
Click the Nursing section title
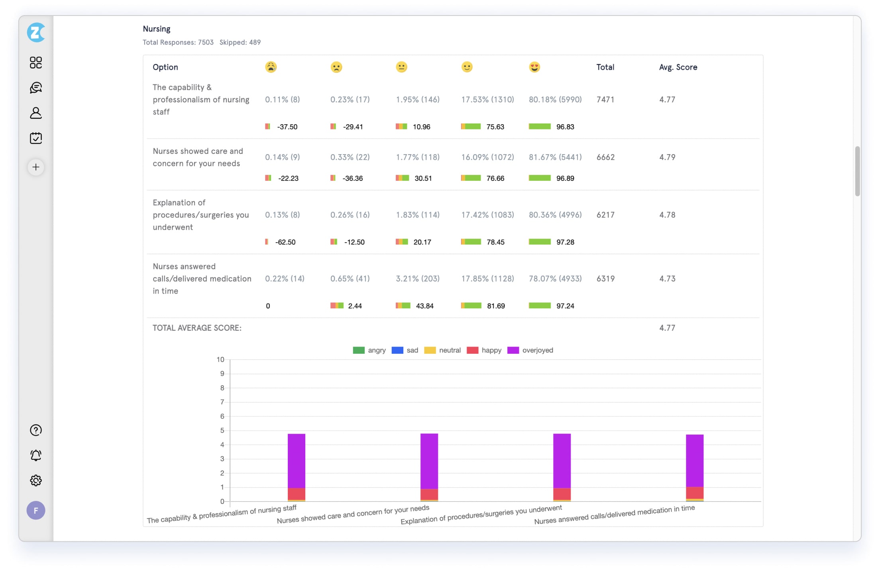[x=157, y=29]
